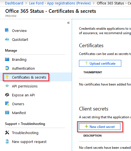Click the Quickstart cloud icon

click(x=7, y=39)
